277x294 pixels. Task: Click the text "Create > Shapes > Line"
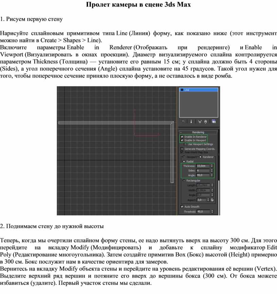tap(70, 40)
